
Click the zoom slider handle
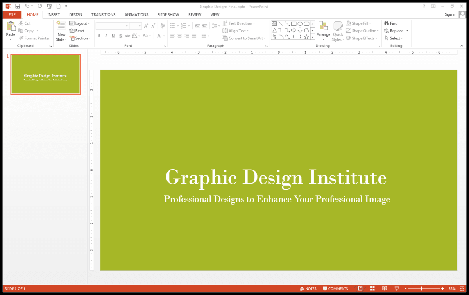point(422,288)
